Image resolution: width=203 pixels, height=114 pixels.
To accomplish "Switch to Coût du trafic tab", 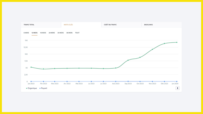I will click(110, 25).
